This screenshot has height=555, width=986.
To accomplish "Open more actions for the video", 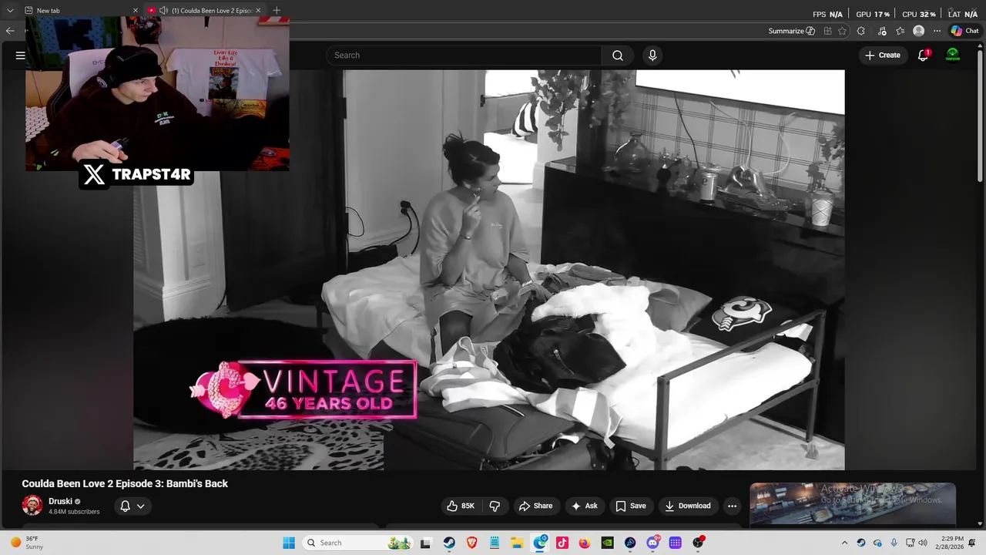I will click(x=732, y=506).
